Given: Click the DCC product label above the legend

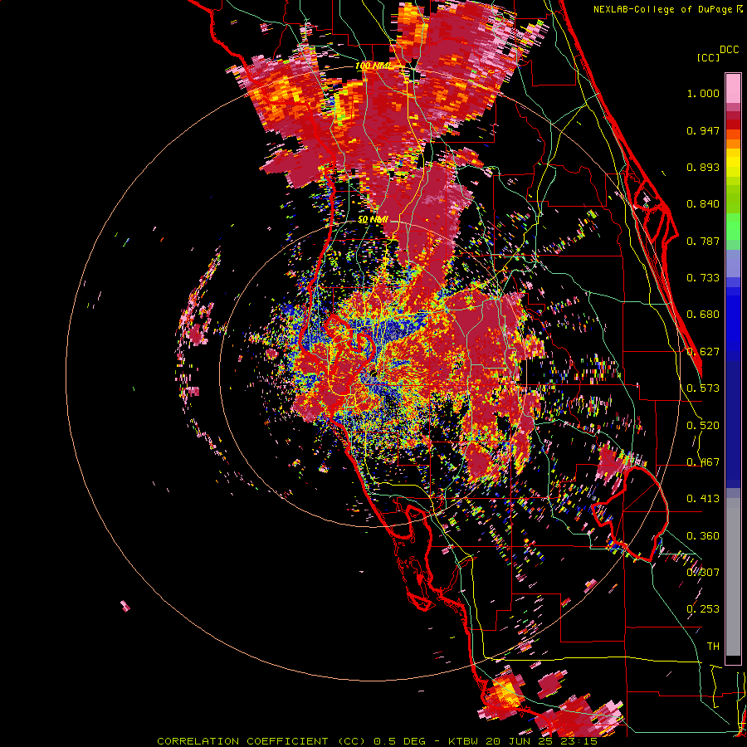Looking at the screenshot, I should click(729, 50).
